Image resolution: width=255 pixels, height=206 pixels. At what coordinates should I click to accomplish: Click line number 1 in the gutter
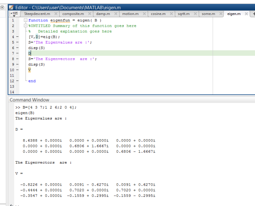(x=13, y=20)
